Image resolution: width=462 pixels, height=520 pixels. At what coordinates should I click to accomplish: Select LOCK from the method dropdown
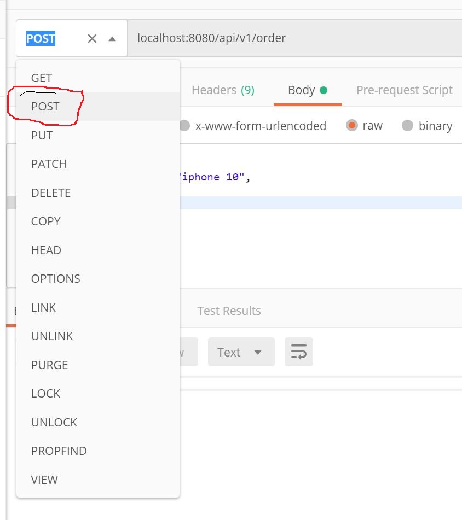(x=45, y=393)
